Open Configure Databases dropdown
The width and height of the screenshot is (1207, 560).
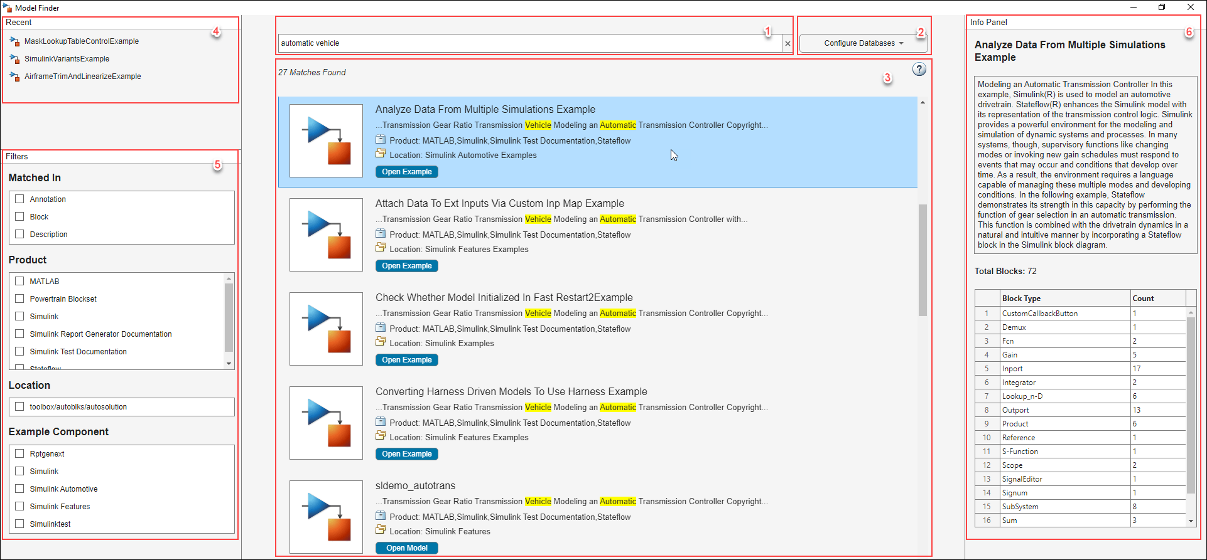click(x=863, y=43)
